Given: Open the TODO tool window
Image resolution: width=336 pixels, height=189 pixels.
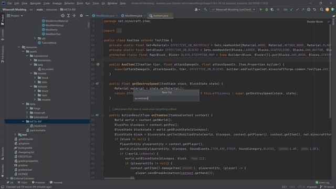Looking at the screenshot, I should 23,183.
